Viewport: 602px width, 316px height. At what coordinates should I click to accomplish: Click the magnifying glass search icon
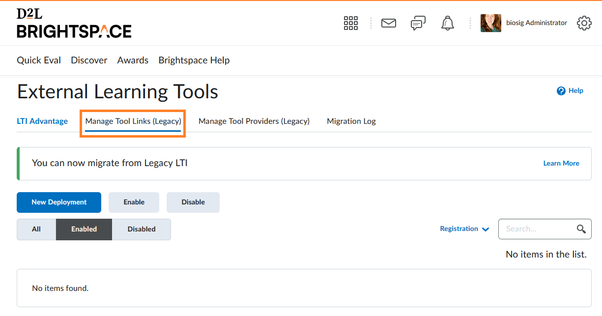point(581,229)
